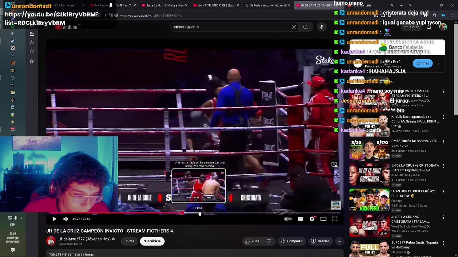Open the browser sidebar settings gear
This screenshot has width=458, height=257.
(x=31, y=61)
